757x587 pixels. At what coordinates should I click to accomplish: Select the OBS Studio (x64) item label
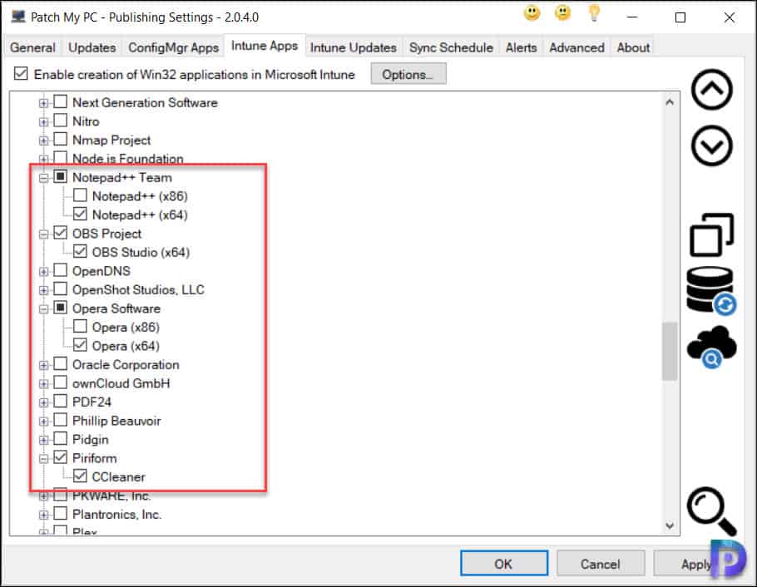141,252
